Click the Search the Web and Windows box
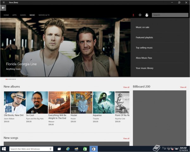The image size is (190, 152). pyautogui.click(x=31, y=149)
